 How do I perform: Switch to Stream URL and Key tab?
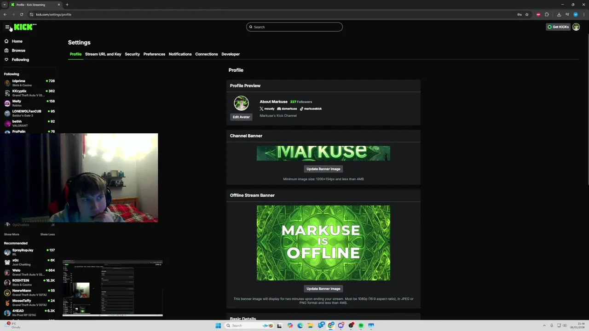[x=103, y=54]
